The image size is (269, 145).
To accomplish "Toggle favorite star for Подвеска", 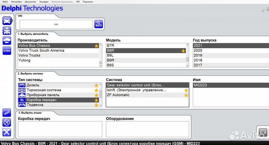I will 96,105.
